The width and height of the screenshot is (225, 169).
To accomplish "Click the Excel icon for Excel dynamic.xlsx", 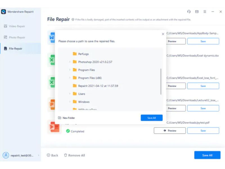I will click(51, 60).
